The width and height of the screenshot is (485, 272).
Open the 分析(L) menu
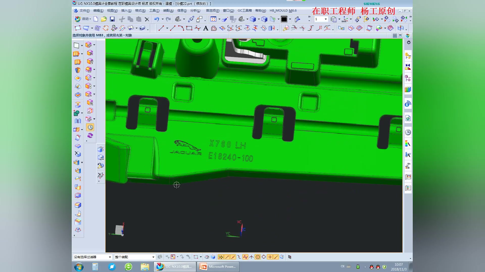[195, 11]
